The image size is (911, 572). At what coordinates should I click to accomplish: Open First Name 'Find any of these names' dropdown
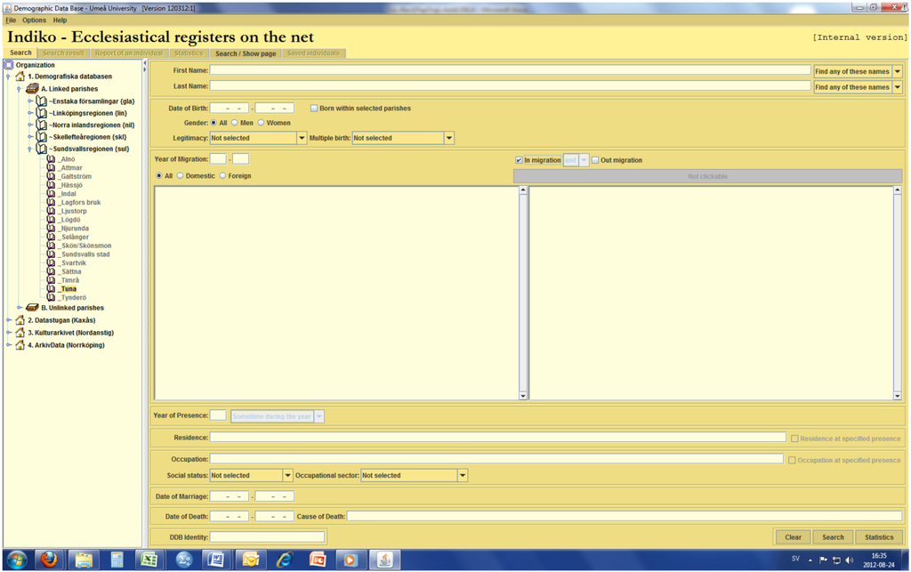tap(898, 71)
